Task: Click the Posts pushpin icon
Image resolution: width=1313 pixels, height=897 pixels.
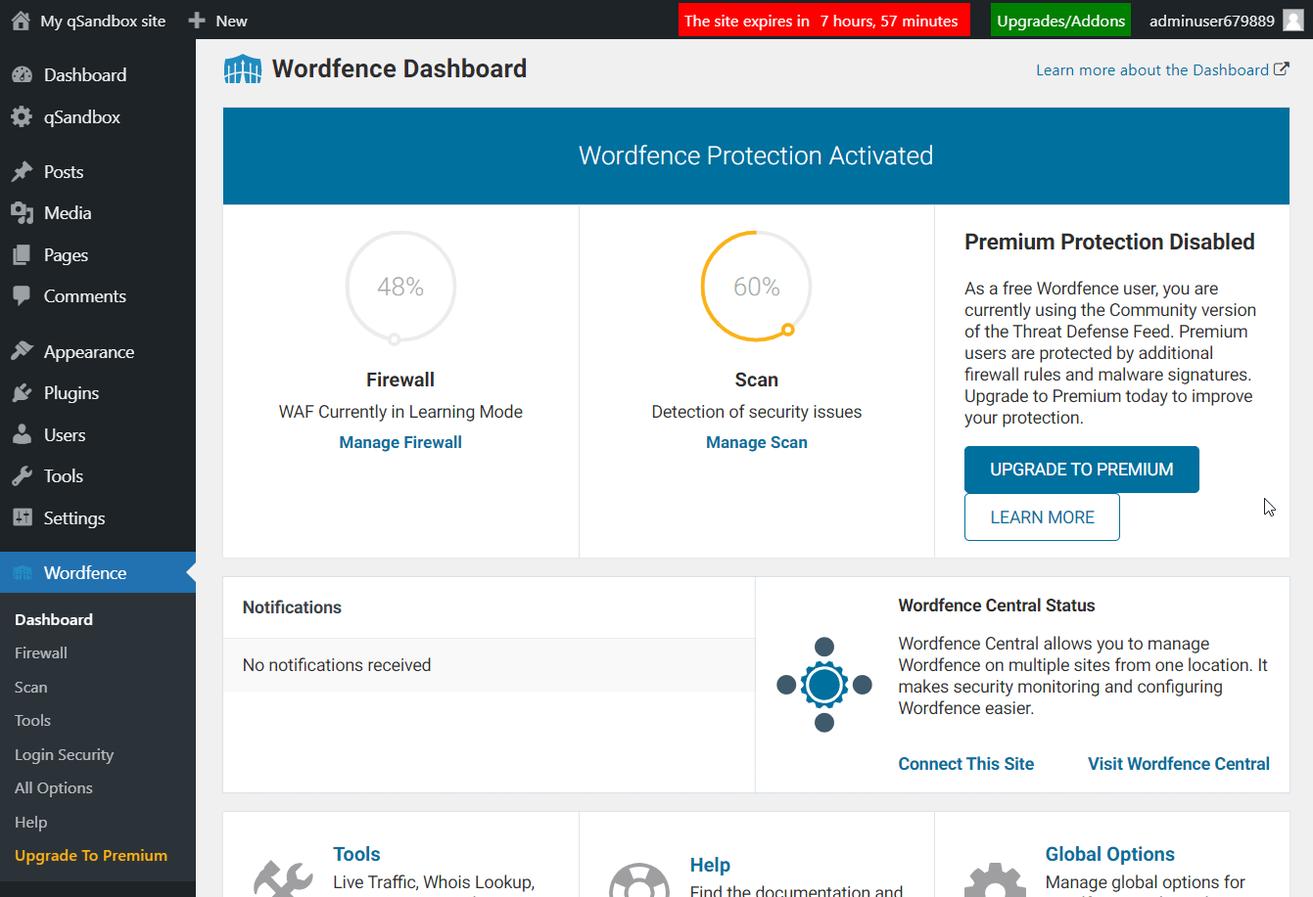Action: pyautogui.click(x=22, y=172)
